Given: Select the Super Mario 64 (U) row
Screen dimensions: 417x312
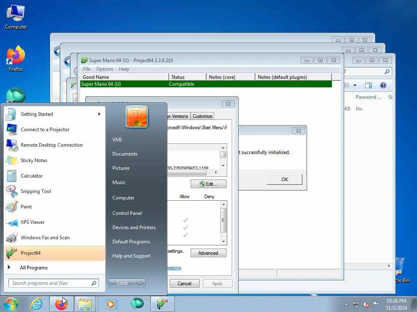Looking at the screenshot, I should (x=206, y=84).
